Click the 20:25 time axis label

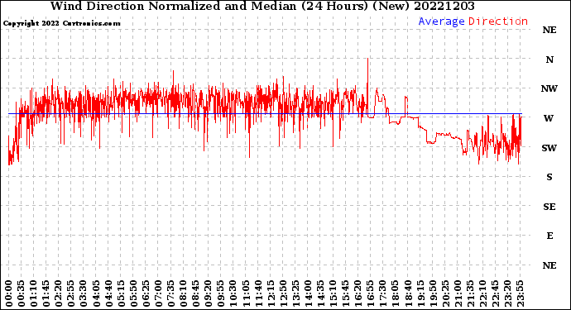(x=444, y=293)
